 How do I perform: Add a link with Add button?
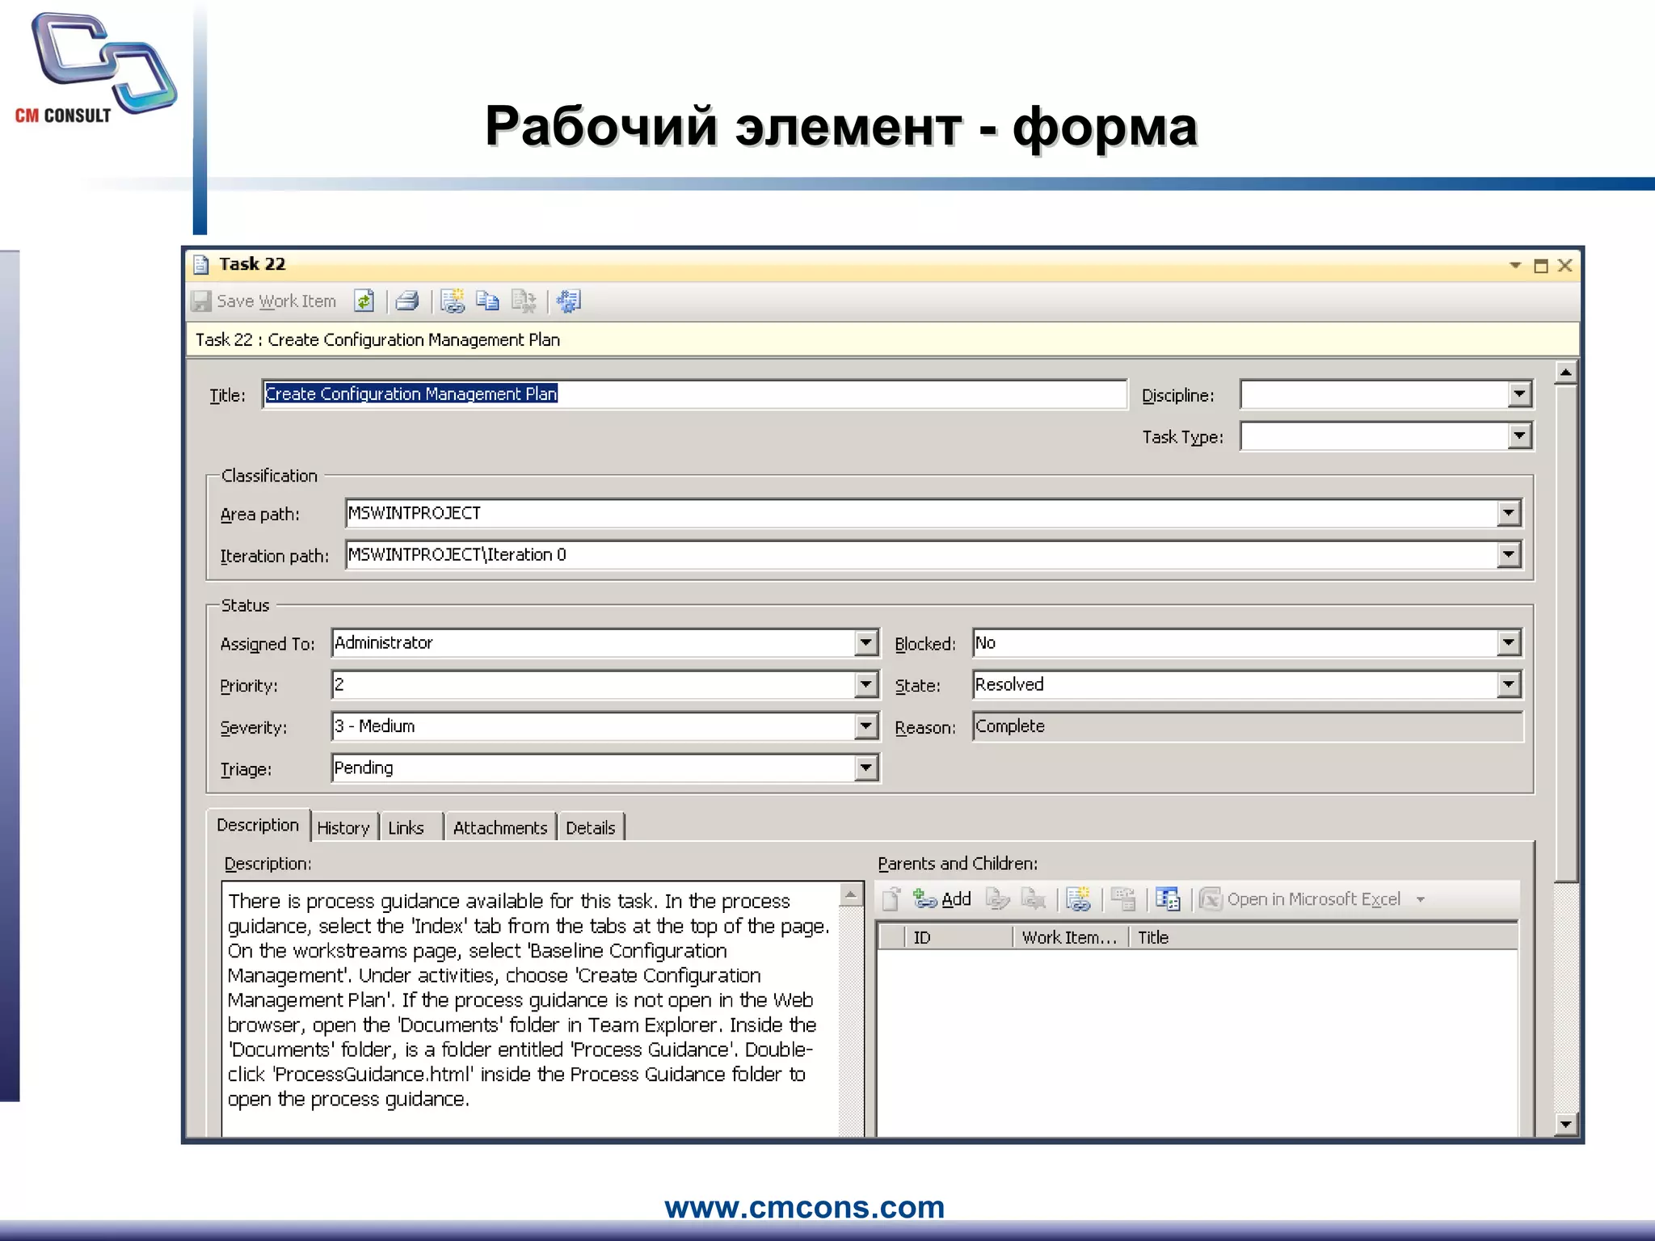[x=942, y=899]
